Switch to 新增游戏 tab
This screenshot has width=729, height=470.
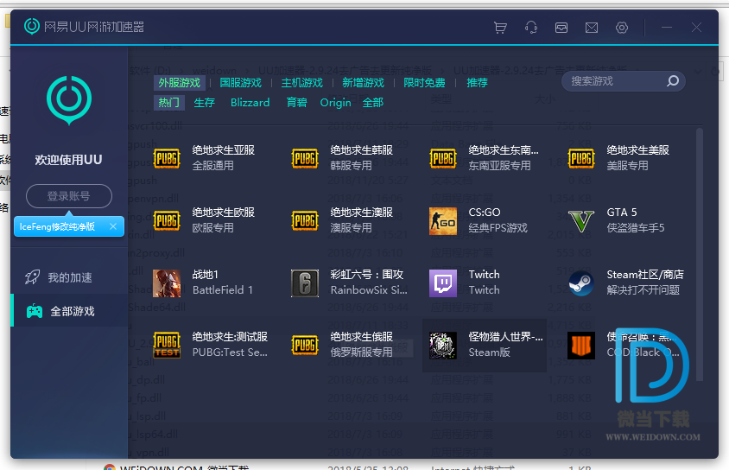coord(363,83)
